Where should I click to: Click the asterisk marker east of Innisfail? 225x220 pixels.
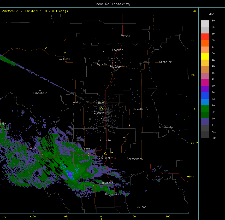[131, 79]
